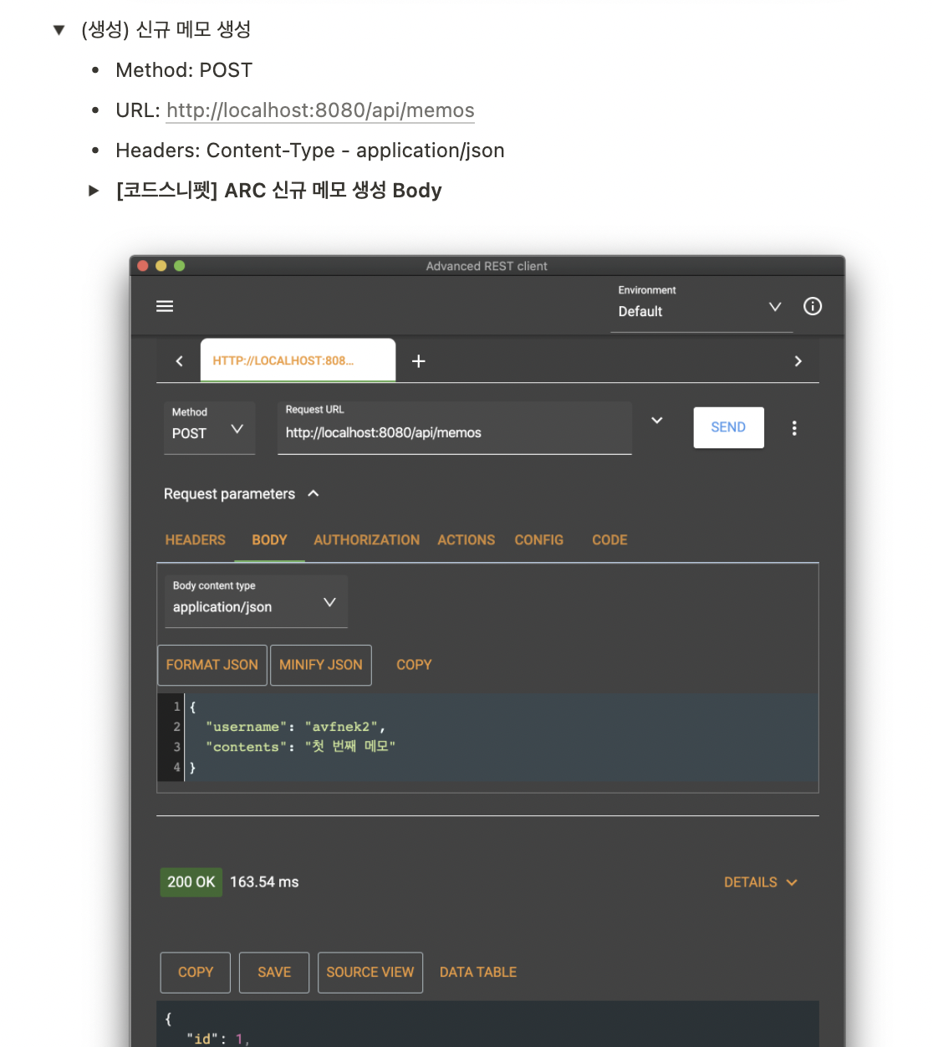This screenshot has width=933, height=1047.
Task: Open the hamburger menu in Advanced REST client
Action: (165, 306)
